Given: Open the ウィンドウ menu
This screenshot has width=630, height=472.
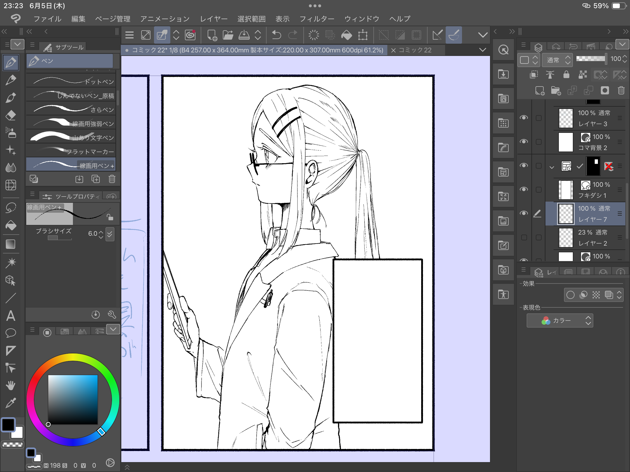Looking at the screenshot, I should 362,19.
